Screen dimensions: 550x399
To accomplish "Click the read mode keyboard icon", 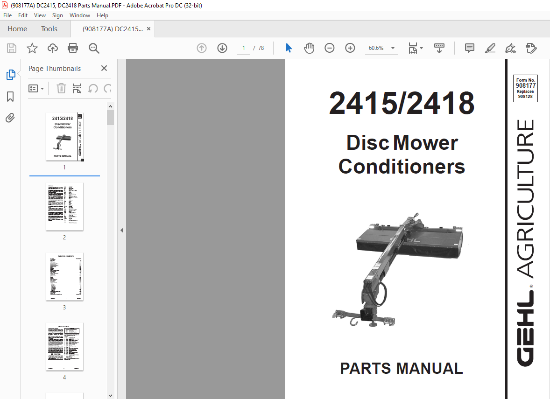I will [439, 48].
